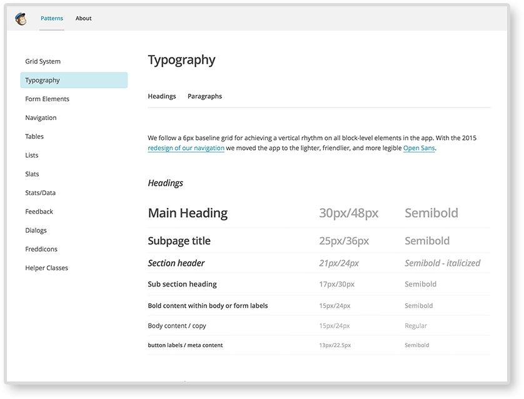Click the Freddie mascot logo

coord(23,18)
